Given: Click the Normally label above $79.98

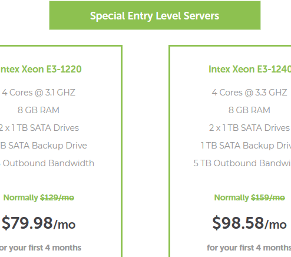Looking at the screenshot, I should [x=21, y=197].
